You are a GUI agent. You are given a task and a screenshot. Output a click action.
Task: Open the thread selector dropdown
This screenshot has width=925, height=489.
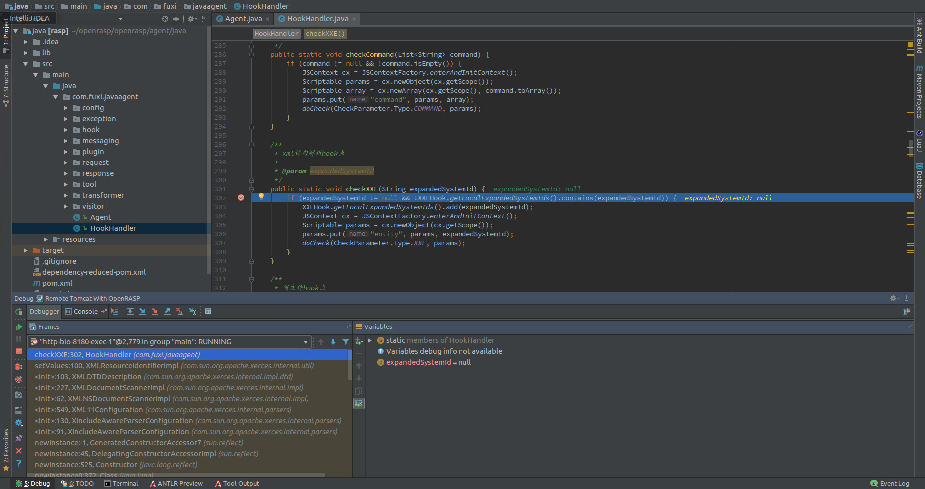pos(306,342)
